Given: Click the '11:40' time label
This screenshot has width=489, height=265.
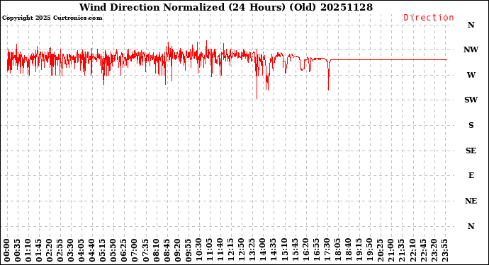Looking at the screenshot, I should (220, 251).
